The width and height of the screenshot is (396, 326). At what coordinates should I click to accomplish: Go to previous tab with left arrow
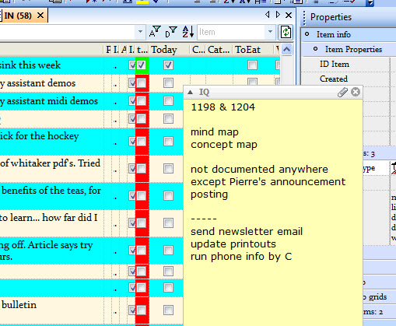tap(267, 15)
